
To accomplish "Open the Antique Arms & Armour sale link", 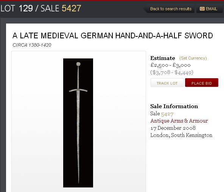I will [179, 121].
